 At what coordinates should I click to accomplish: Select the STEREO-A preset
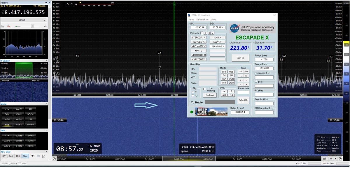(198, 37)
